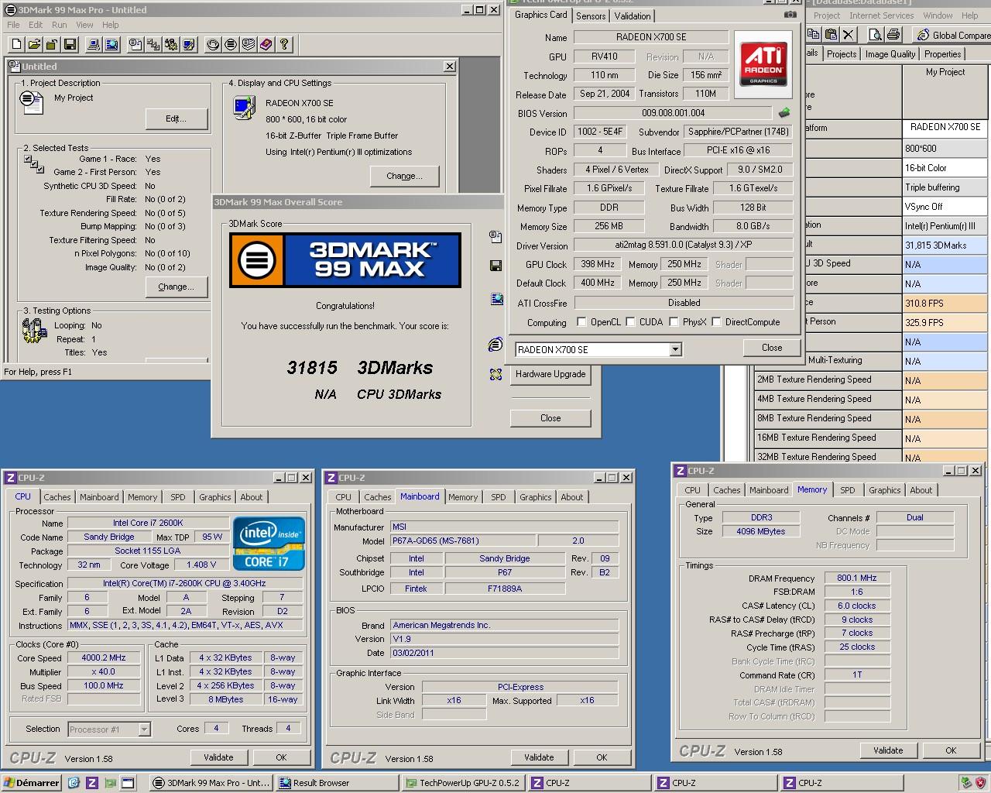Click the Open folder icon in 3DMark toolbar
991x793 pixels.
34,44
